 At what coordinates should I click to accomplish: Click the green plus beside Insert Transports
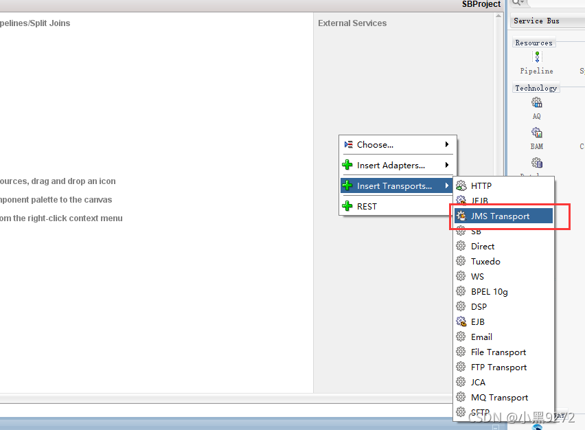tap(347, 185)
